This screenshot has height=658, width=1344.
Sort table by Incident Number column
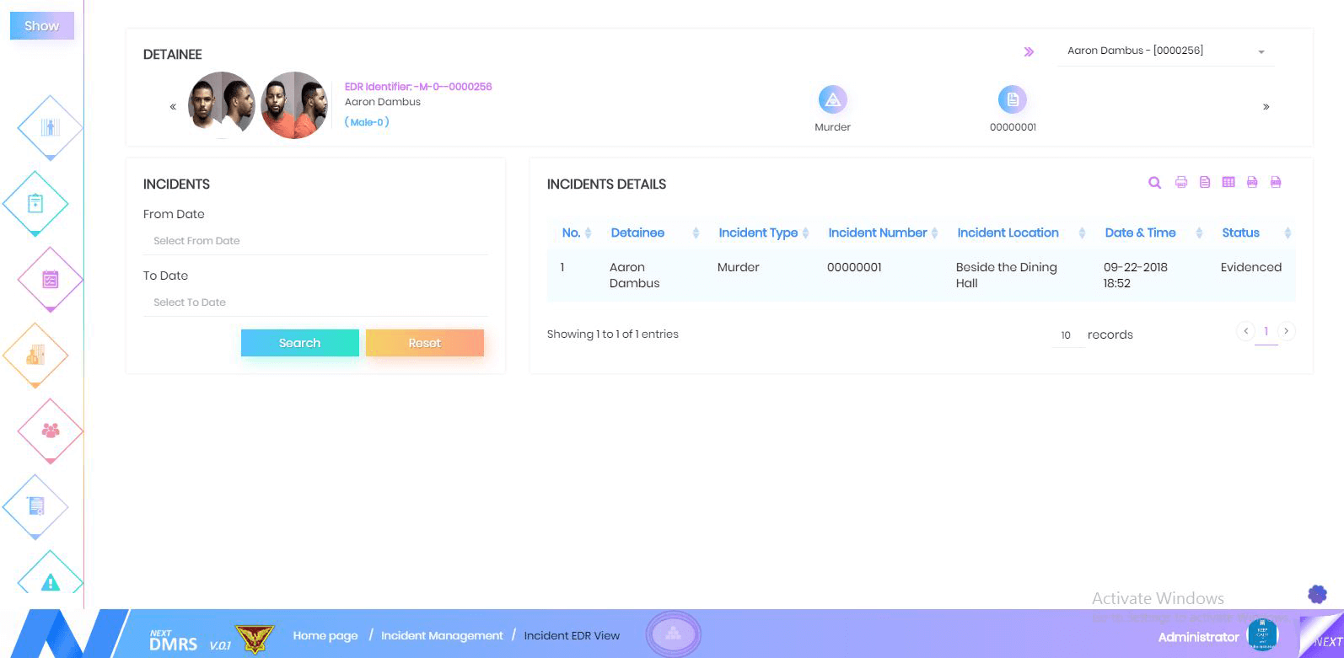883,233
